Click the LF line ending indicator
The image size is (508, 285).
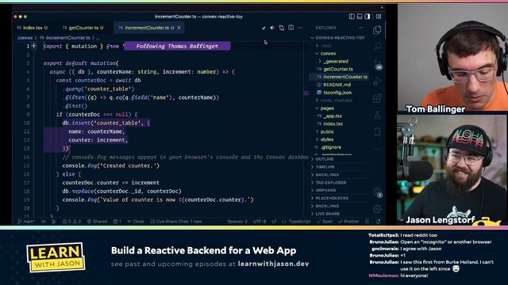coord(274,222)
